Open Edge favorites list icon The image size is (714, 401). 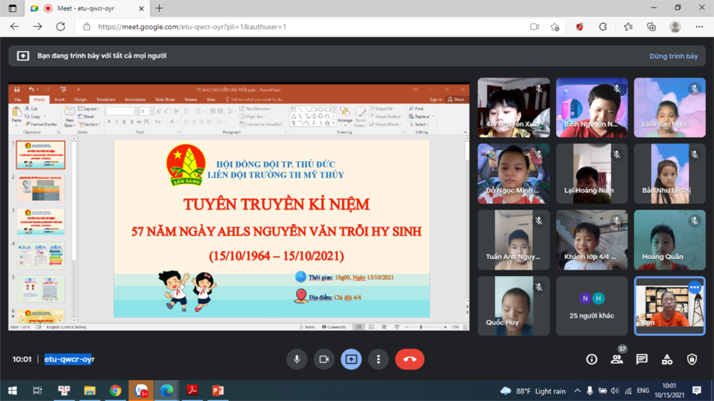pos(629,27)
